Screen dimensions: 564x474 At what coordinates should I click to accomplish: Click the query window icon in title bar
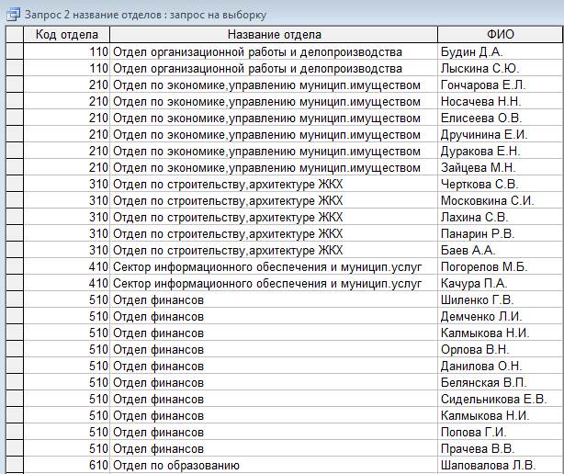14,15
